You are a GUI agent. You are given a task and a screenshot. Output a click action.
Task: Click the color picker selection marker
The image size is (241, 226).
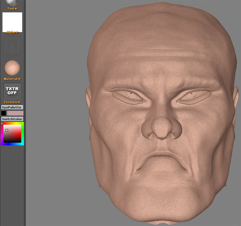coord(7,130)
